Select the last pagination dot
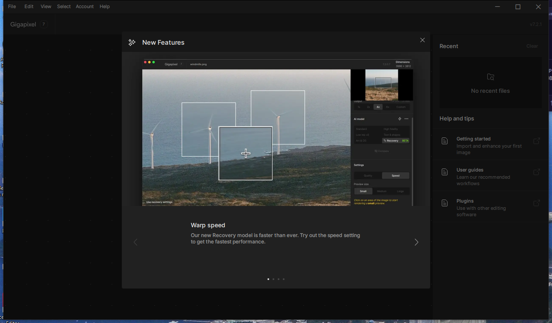The image size is (552, 323). [284, 279]
